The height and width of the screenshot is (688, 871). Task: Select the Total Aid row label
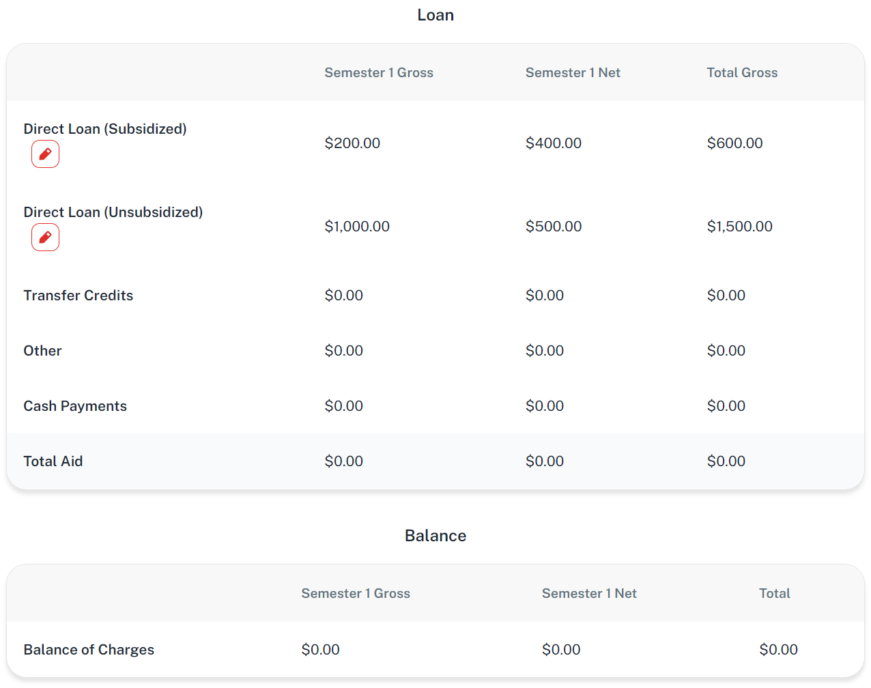pos(53,461)
